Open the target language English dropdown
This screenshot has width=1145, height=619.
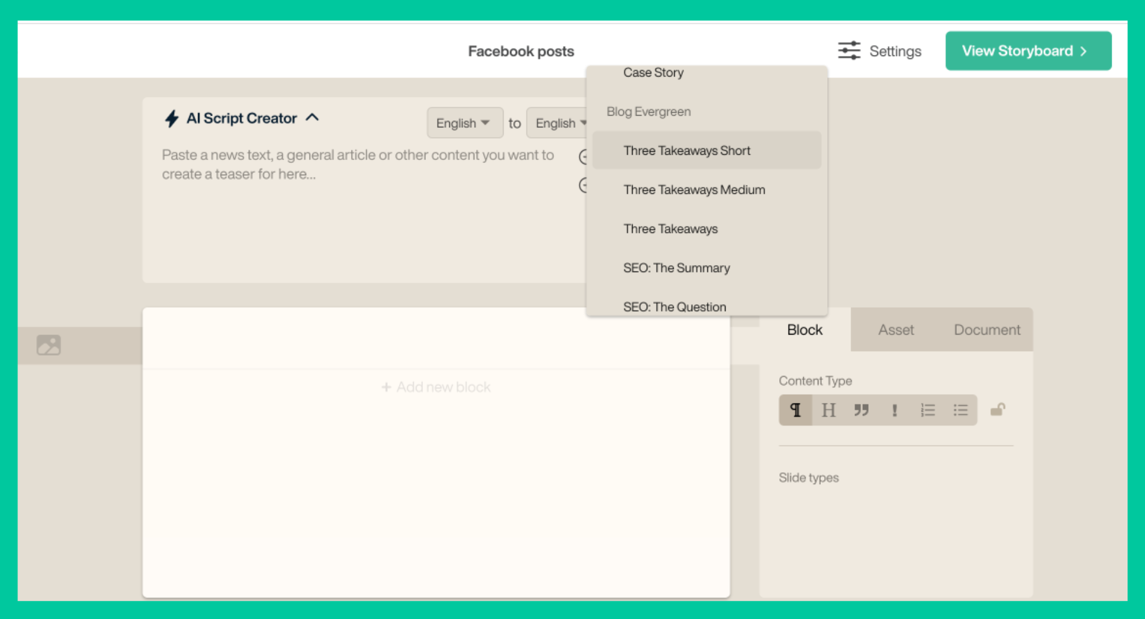click(x=558, y=123)
